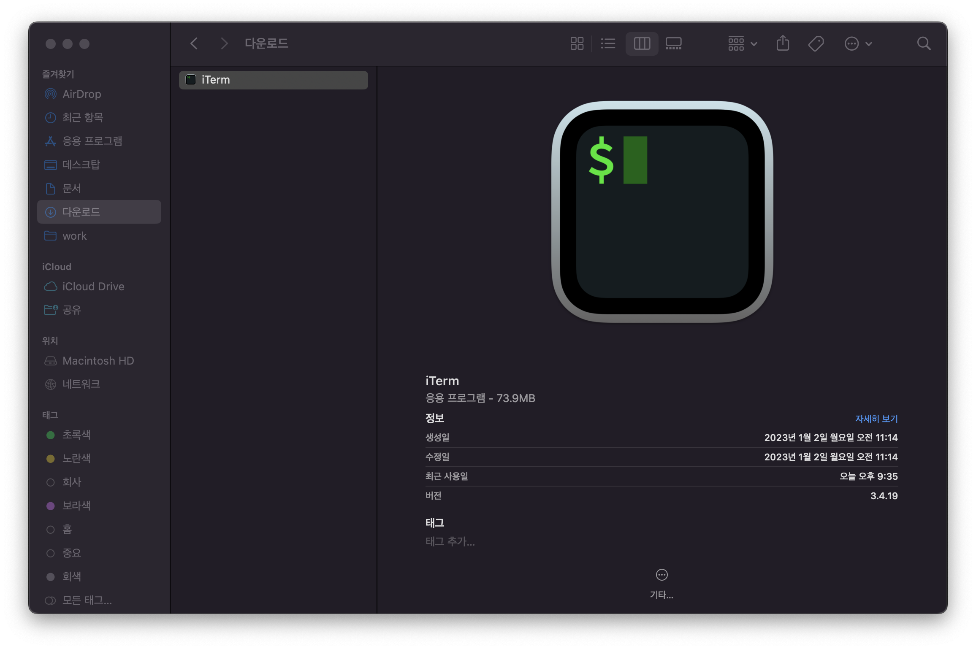
Task: Click the 수정일 date value
Action: pyautogui.click(x=831, y=457)
